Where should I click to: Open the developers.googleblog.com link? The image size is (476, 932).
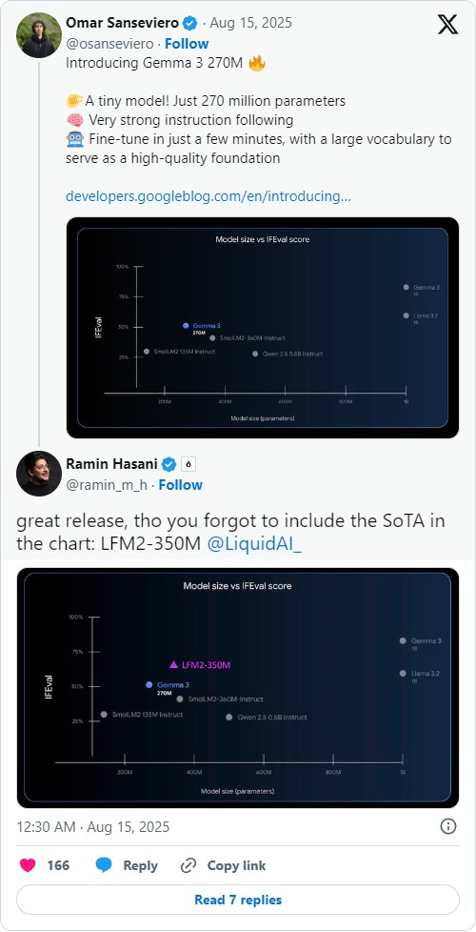click(208, 195)
